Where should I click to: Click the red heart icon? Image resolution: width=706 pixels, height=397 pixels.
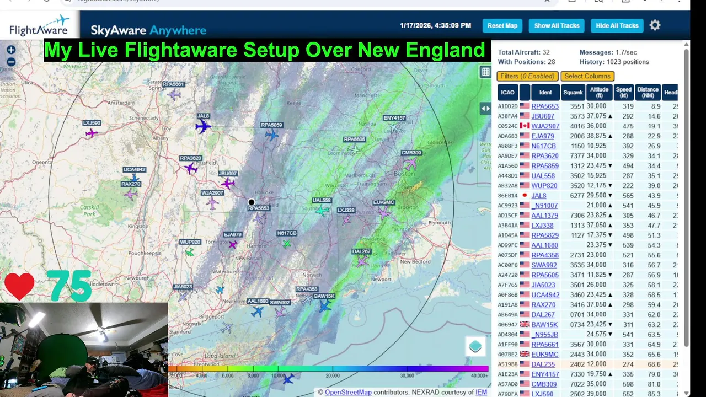[19, 286]
